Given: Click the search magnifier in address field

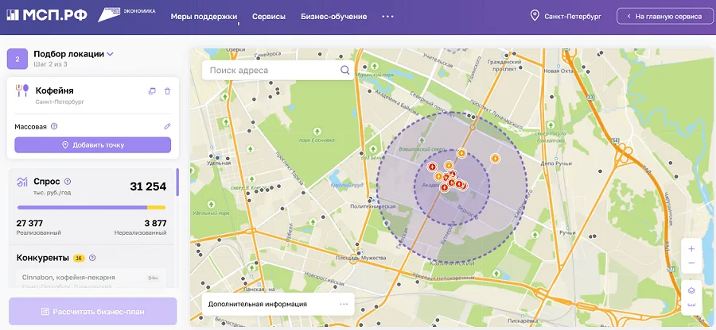Looking at the screenshot, I should click(x=345, y=70).
